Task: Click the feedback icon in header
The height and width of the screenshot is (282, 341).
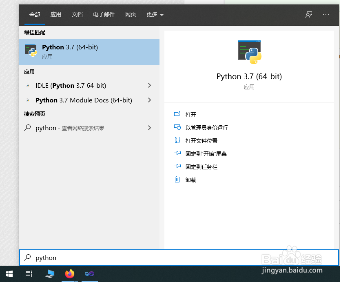Action: click(x=309, y=15)
